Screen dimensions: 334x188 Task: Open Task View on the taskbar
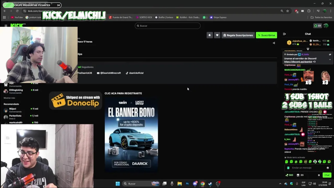164,184
